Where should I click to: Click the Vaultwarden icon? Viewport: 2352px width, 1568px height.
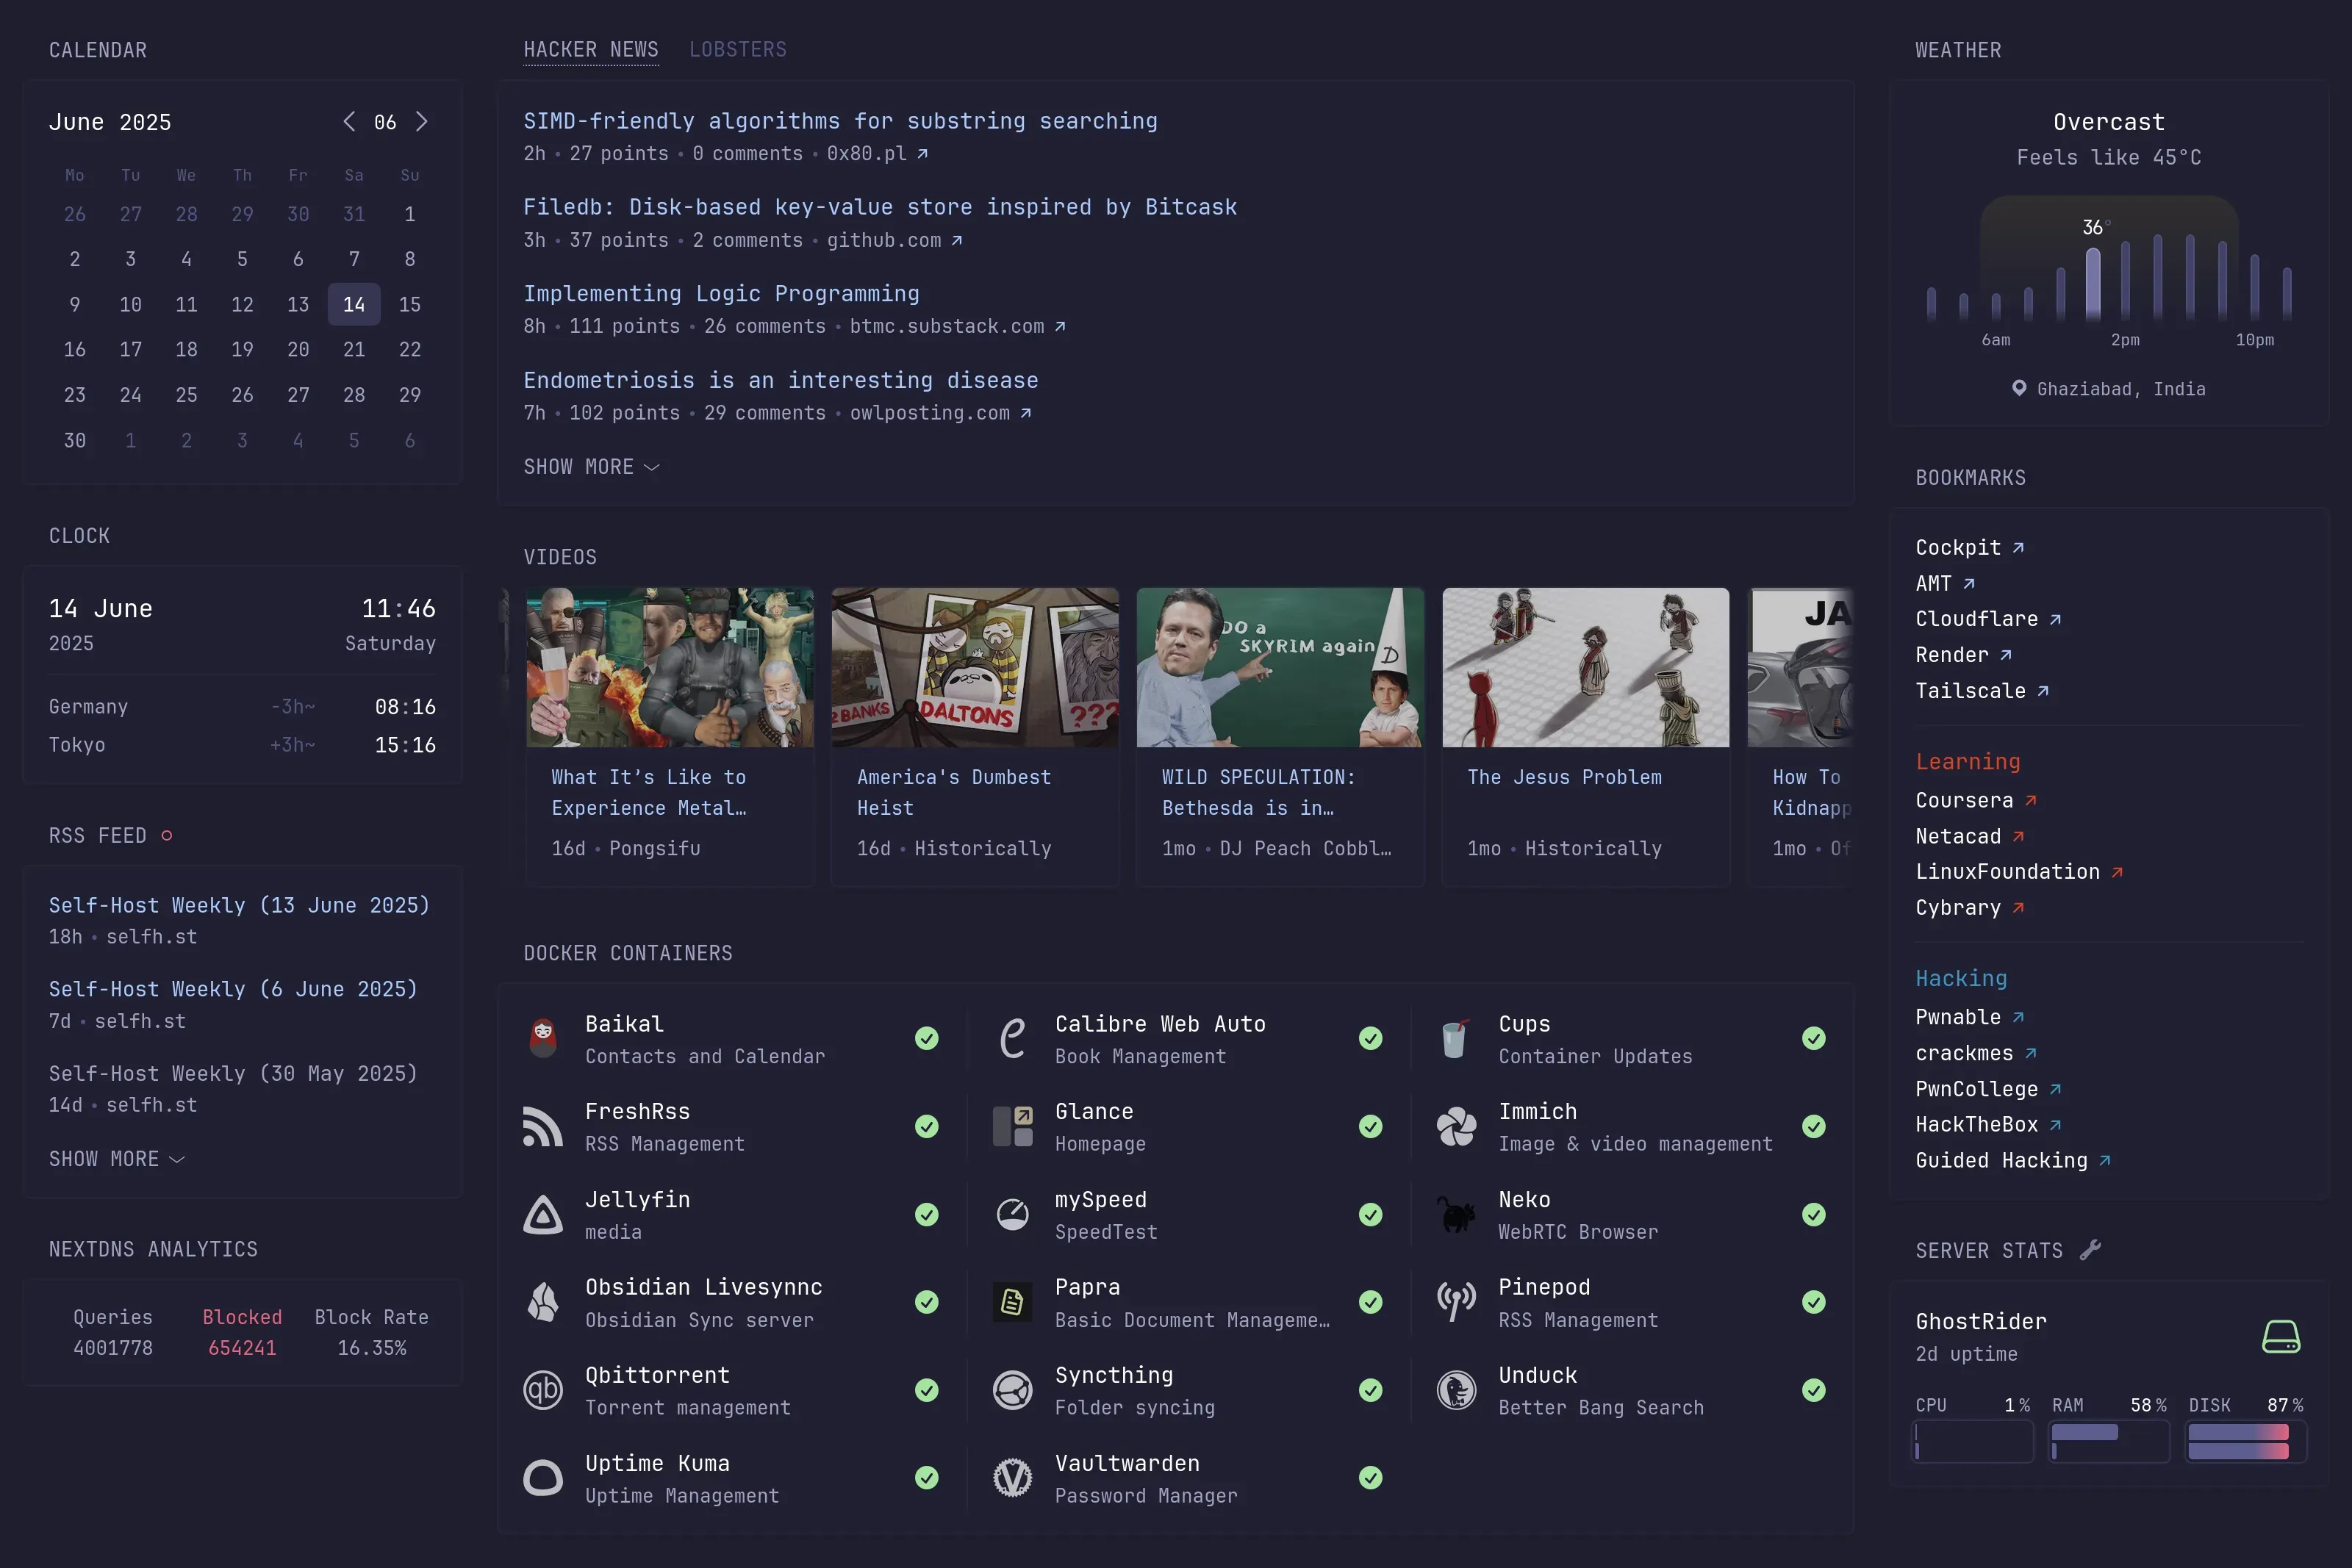(1013, 1478)
